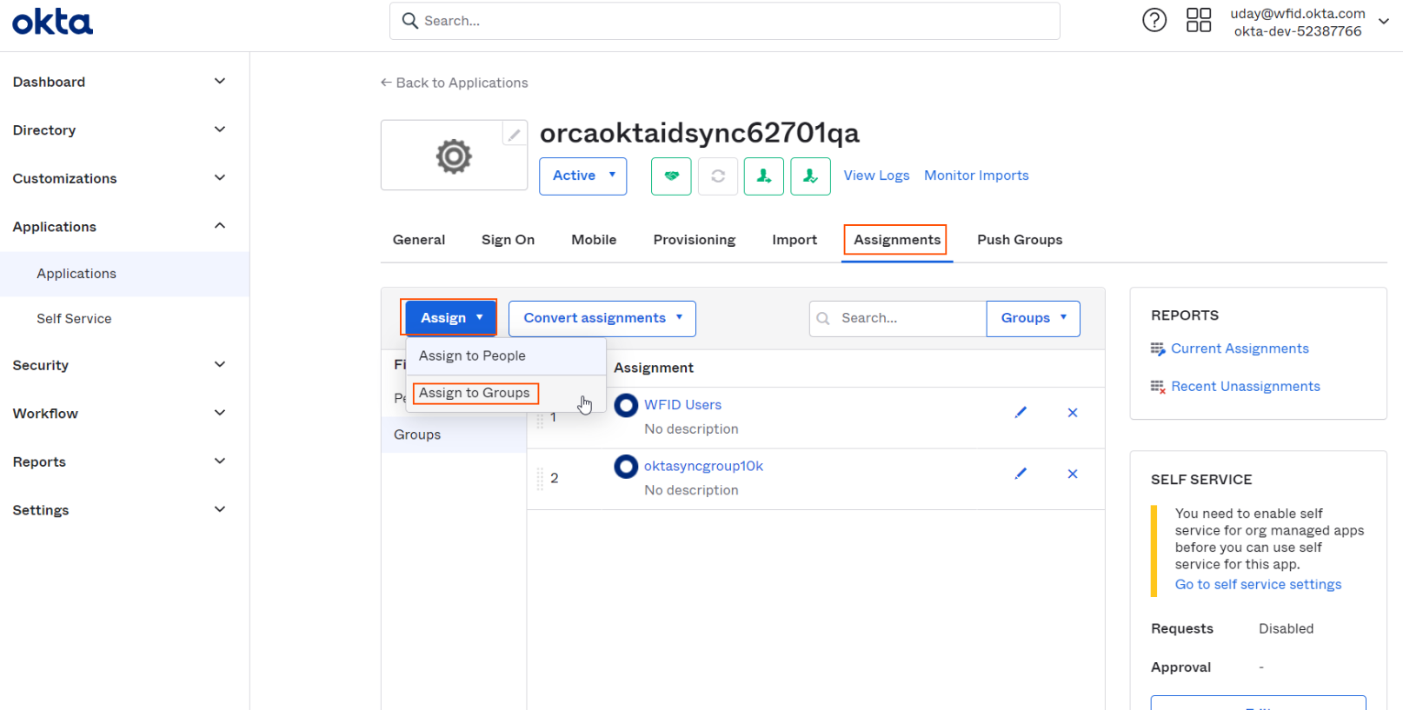Edit the WFID Users assignment pencil icon

[x=1021, y=412]
